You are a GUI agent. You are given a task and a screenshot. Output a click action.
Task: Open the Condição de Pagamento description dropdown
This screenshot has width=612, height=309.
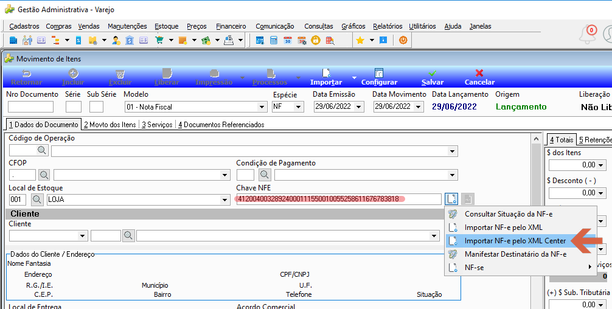coord(452,175)
